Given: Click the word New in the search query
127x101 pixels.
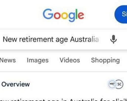Looking at the screenshot, I should point(10,39).
